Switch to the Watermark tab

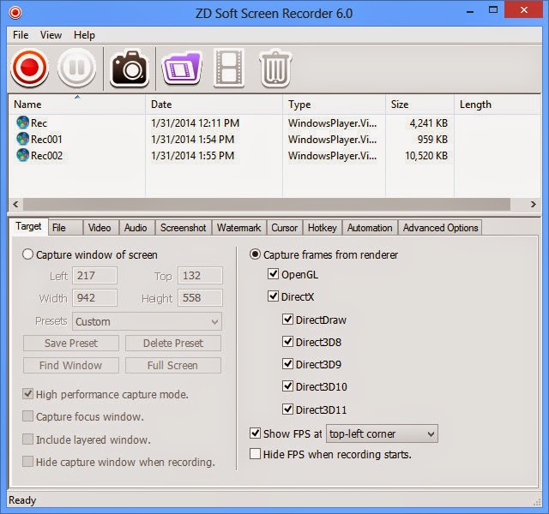click(238, 228)
